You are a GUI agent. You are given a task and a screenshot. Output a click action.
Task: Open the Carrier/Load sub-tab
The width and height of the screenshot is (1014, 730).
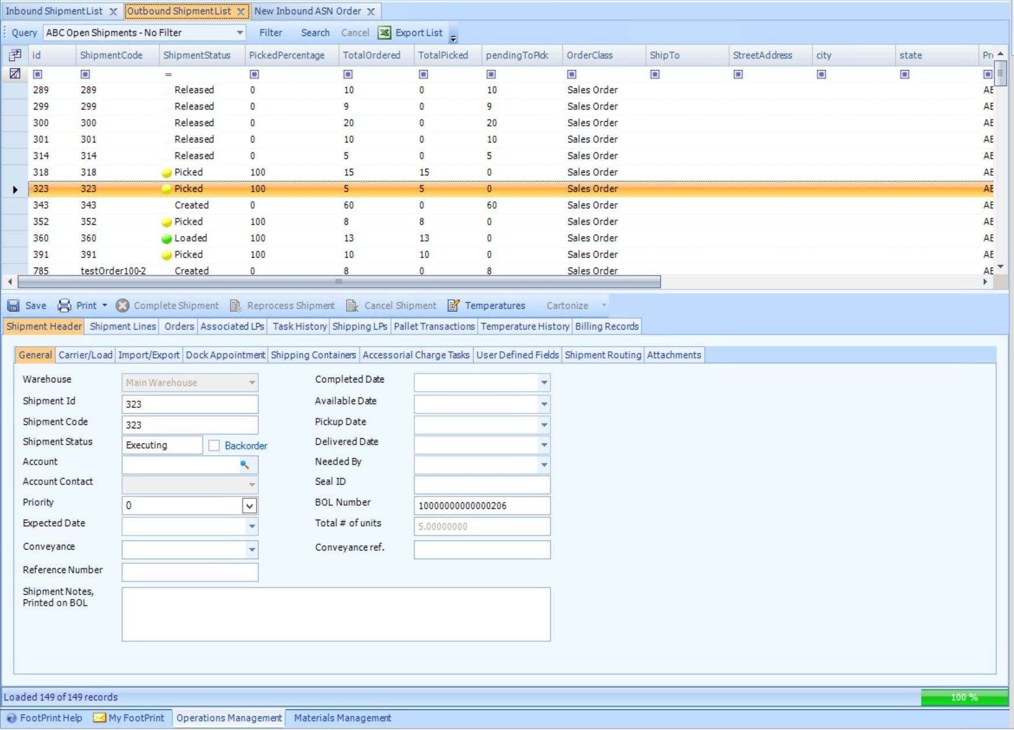(85, 355)
